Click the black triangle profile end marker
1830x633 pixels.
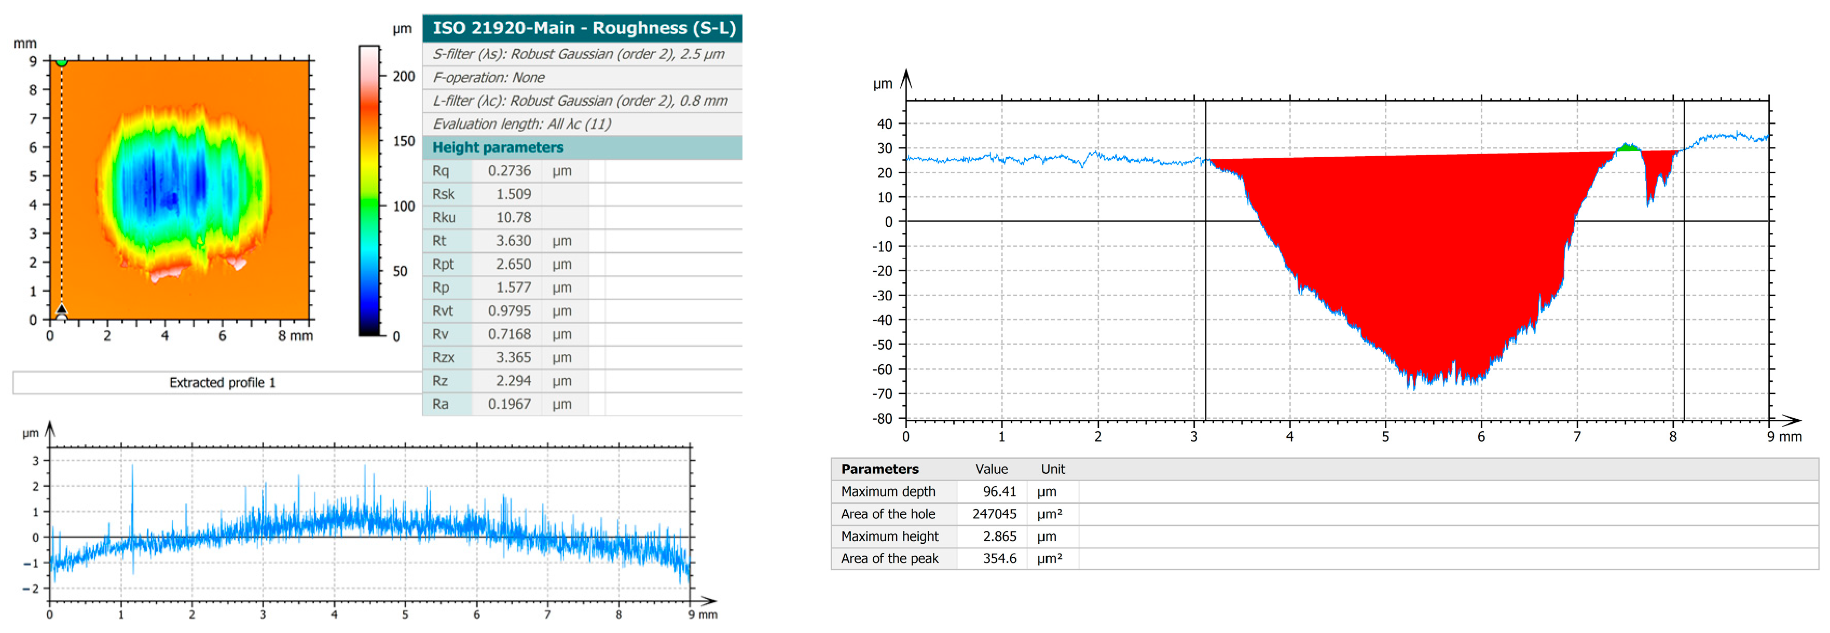[x=62, y=309]
